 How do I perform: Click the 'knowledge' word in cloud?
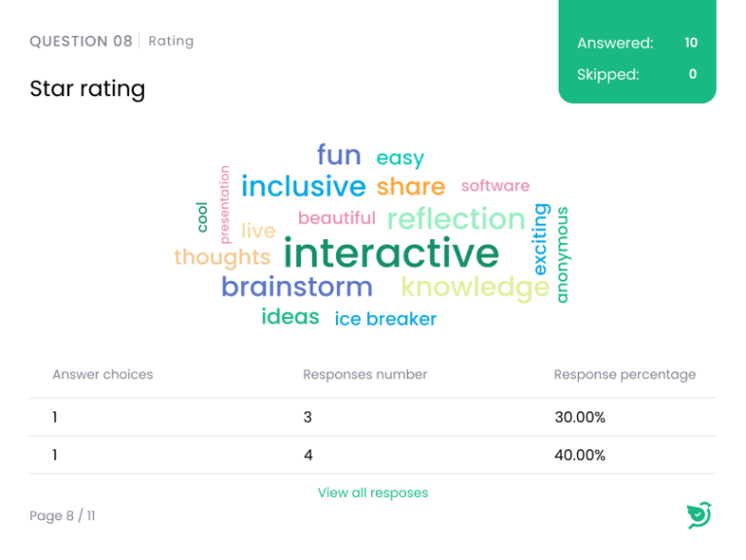tap(475, 287)
